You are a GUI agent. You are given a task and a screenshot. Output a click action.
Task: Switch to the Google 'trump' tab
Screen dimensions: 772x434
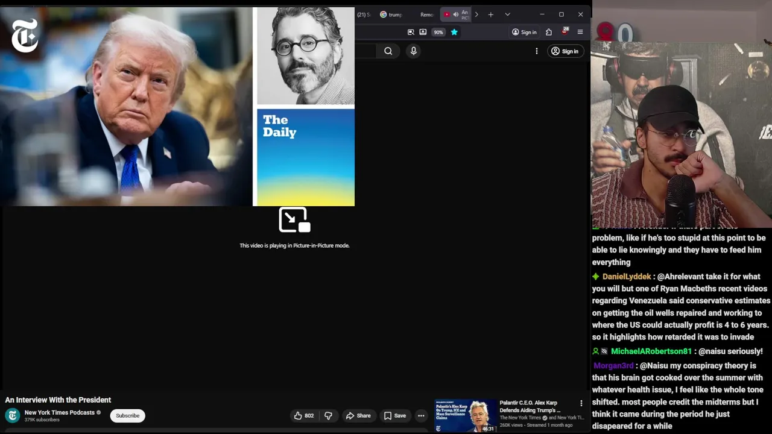coord(391,14)
